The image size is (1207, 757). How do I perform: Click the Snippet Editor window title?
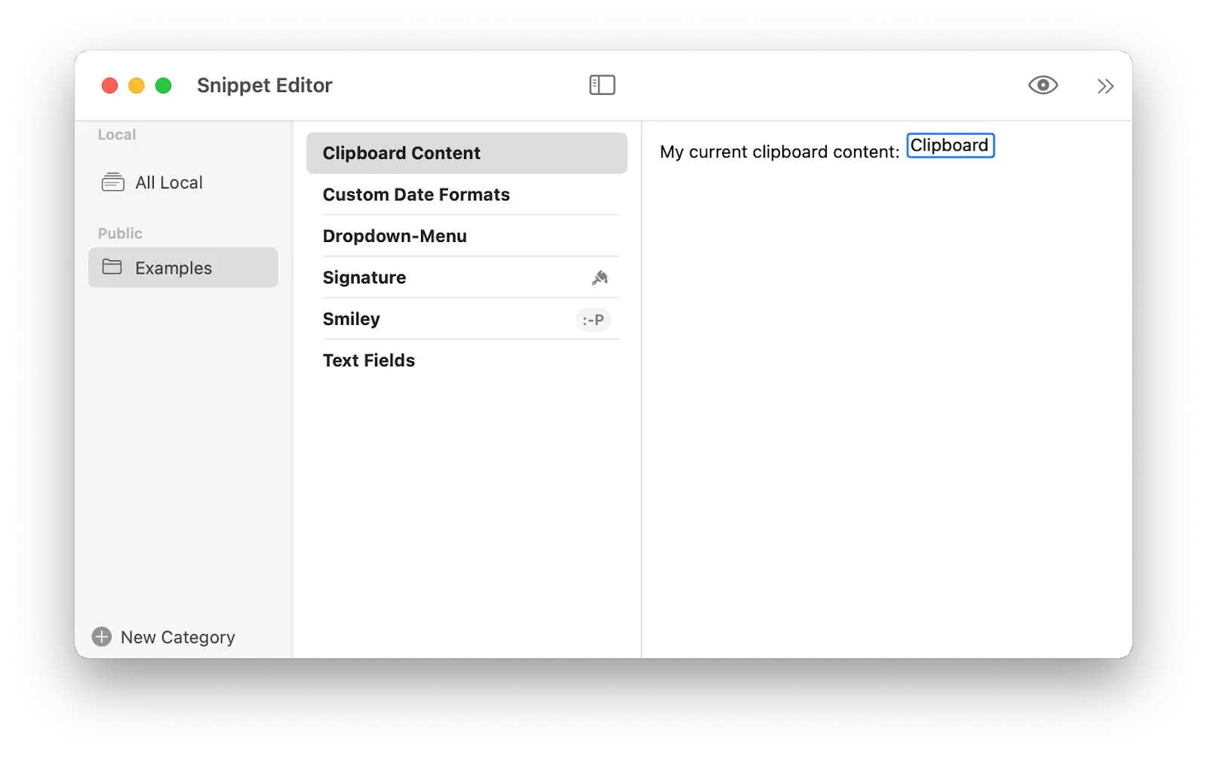264,84
